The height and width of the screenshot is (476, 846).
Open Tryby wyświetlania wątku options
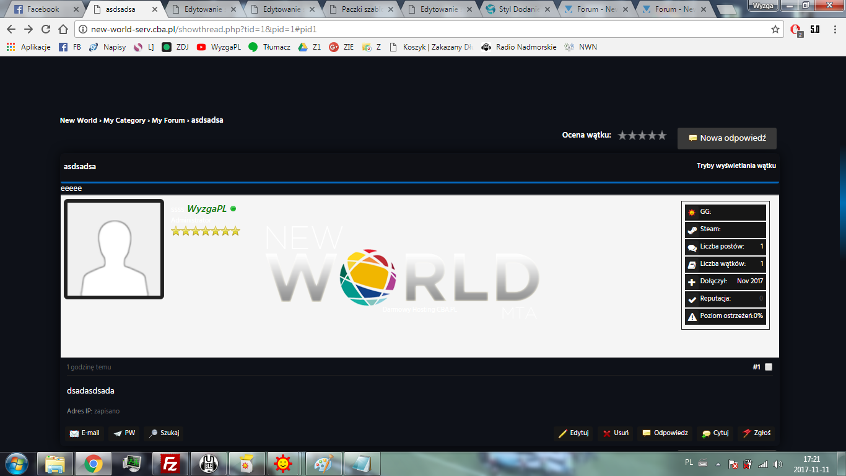point(736,165)
